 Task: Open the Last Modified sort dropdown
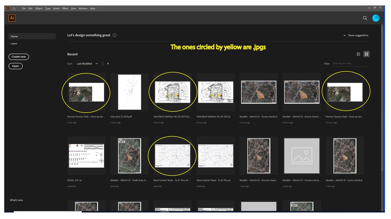click(x=87, y=64)
